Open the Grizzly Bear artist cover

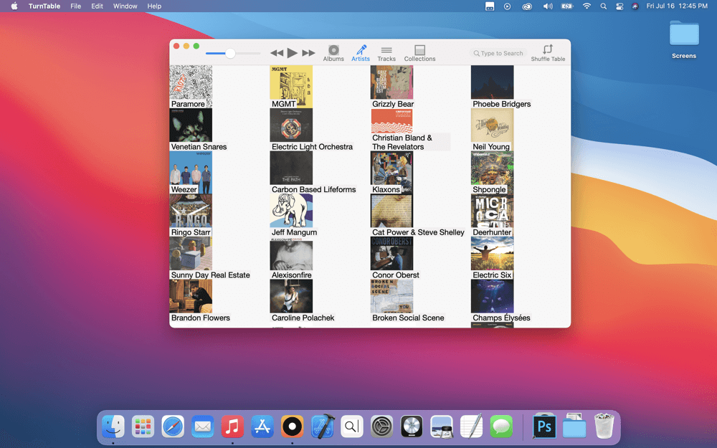coord(392,82)
